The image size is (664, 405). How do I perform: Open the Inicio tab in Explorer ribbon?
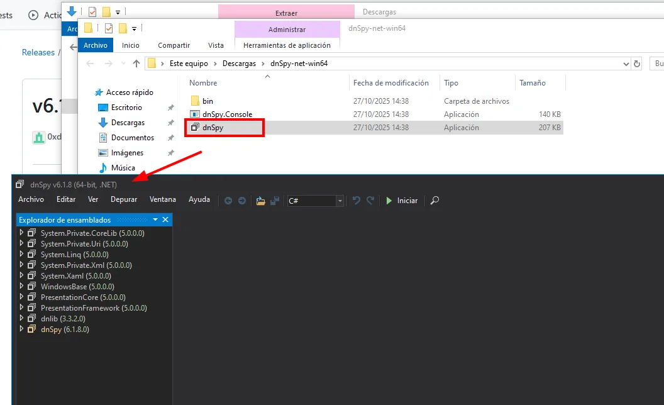130,45
